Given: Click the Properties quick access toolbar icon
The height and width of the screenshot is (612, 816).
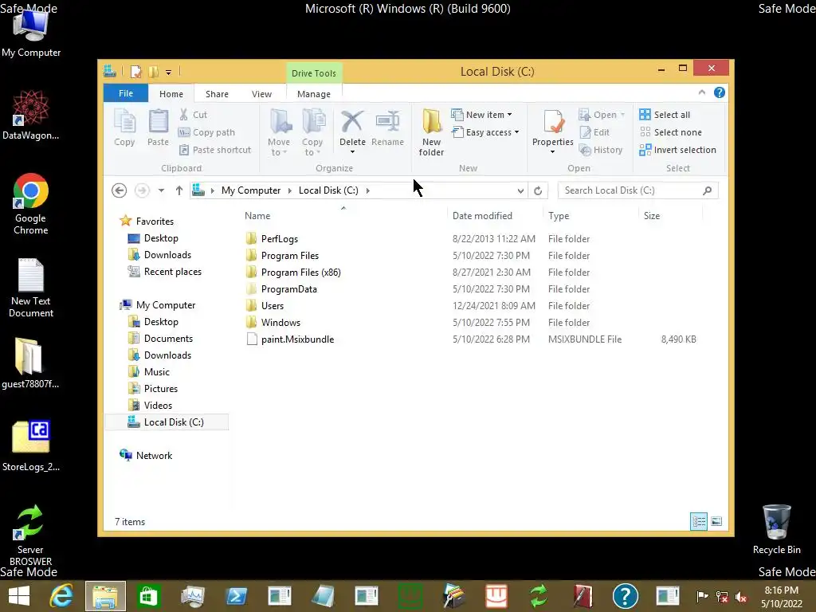Looking at the screenshot, I should tap(135, 72).
